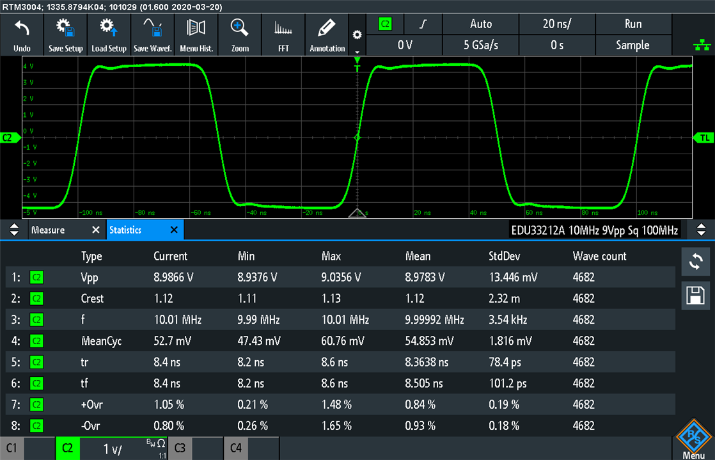Select the 8.505 ns mean fall time
This screenshot has height=460, width=715.
pyautogui.click(x=423, y=383)
